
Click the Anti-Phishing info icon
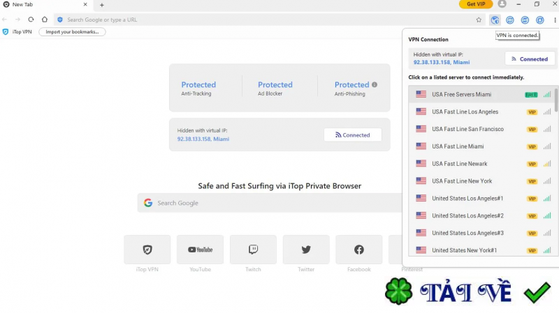point(375,85)
